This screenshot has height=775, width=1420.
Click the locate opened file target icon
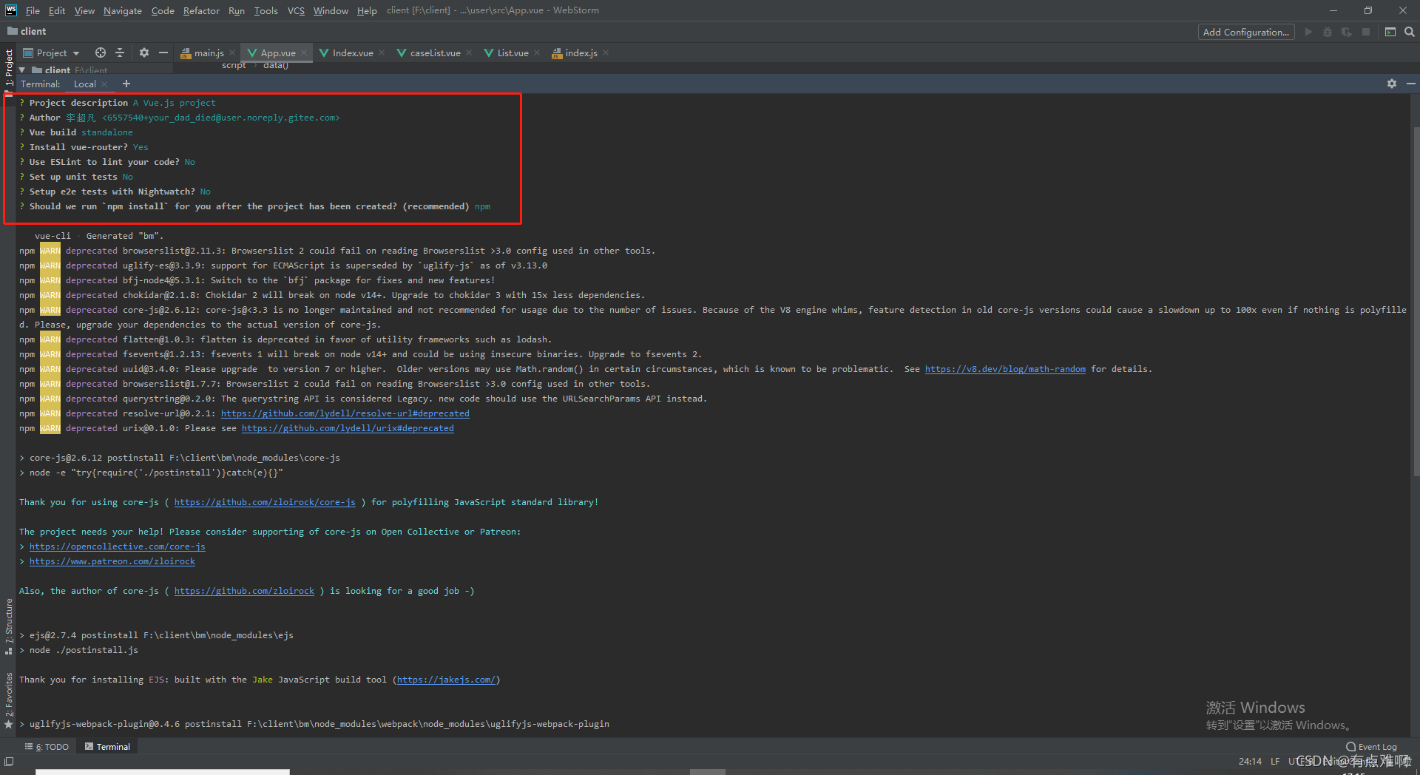pos(101,53)
